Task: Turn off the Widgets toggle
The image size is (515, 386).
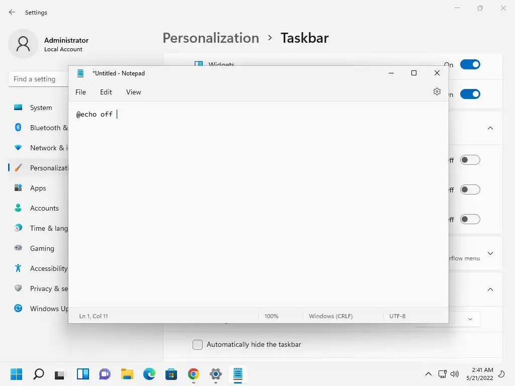Action: 470,64
